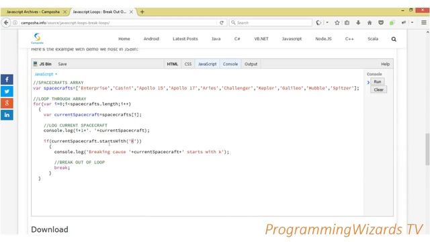Reload the page with the refresh icon

coord(222,23)
